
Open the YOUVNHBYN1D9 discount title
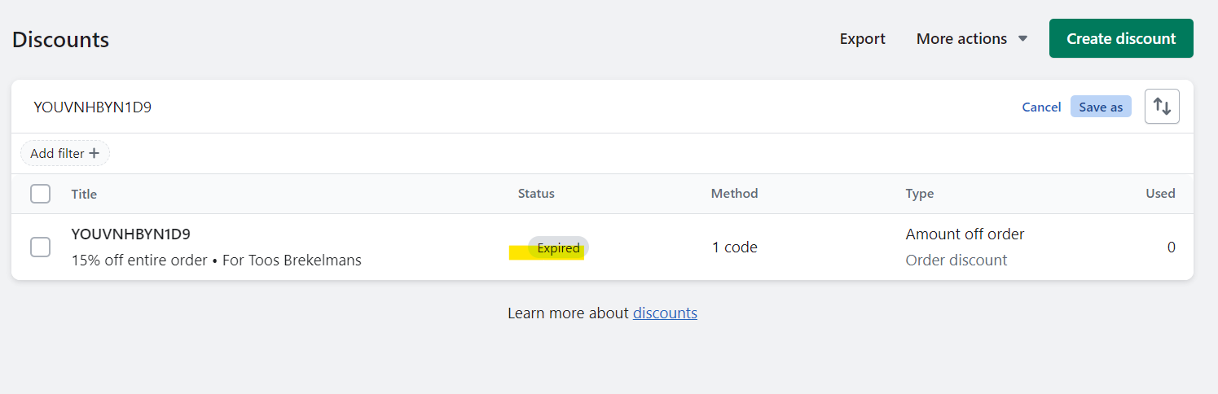[131, 234]
